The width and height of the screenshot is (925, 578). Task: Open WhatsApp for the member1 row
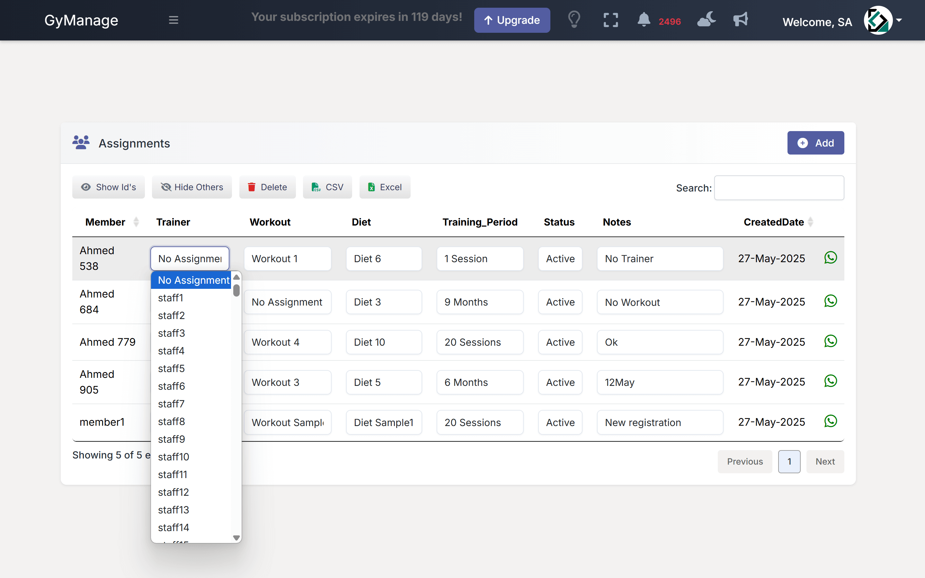830,422
